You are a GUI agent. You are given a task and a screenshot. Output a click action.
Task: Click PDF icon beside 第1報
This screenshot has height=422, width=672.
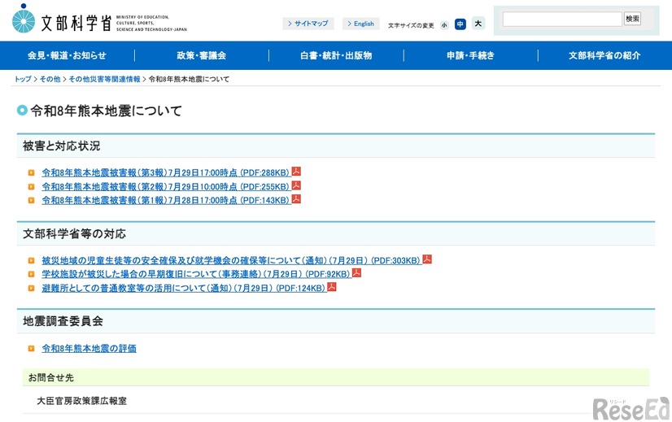coord(296,199)
